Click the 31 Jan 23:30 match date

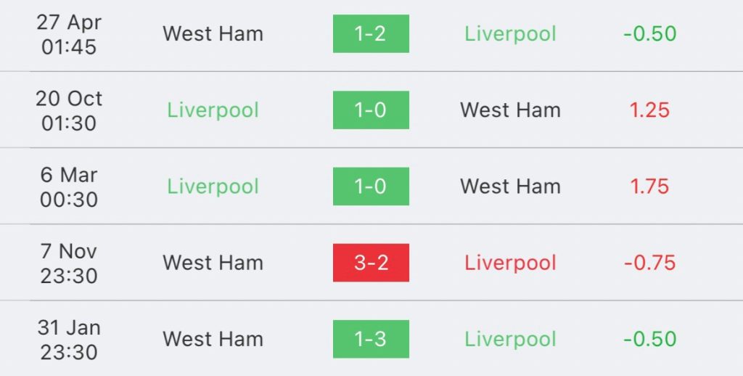pyautogui.click(x=69, y=339)
